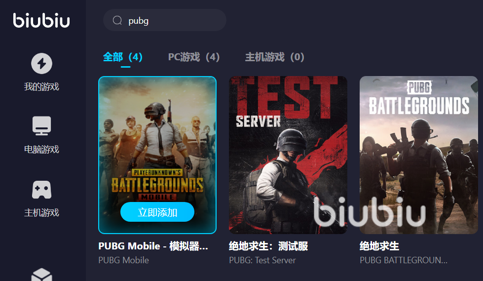This screenshot has height=281, width=483.
Task: Select the 主机游戏 sidebar label
Action: [41, 212]
